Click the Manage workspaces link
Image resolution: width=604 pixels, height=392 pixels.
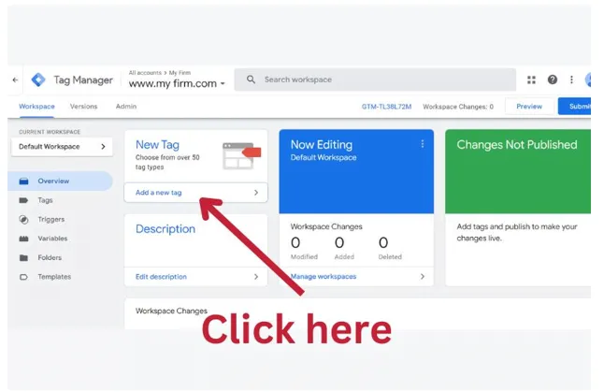(324, 276)
